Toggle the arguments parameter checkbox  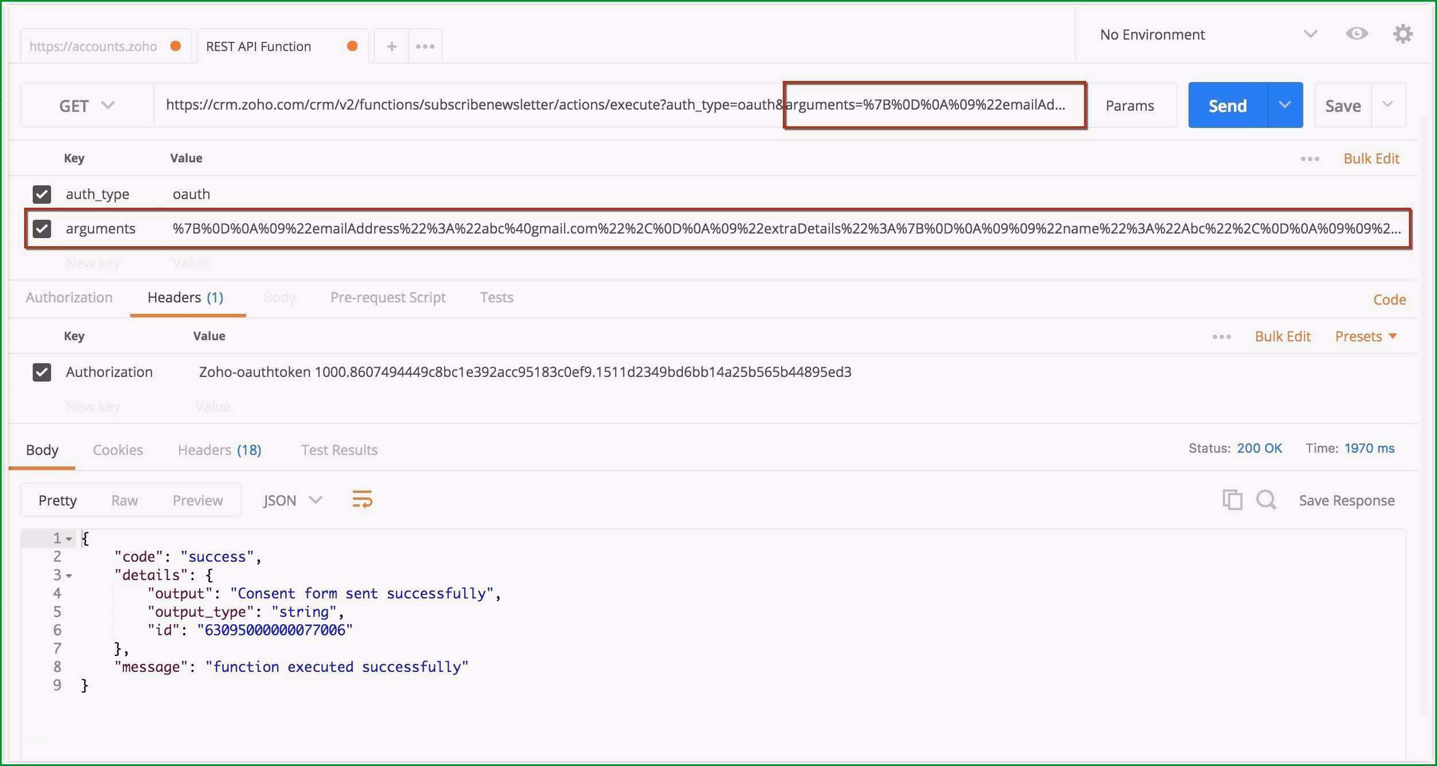(42, 228)
